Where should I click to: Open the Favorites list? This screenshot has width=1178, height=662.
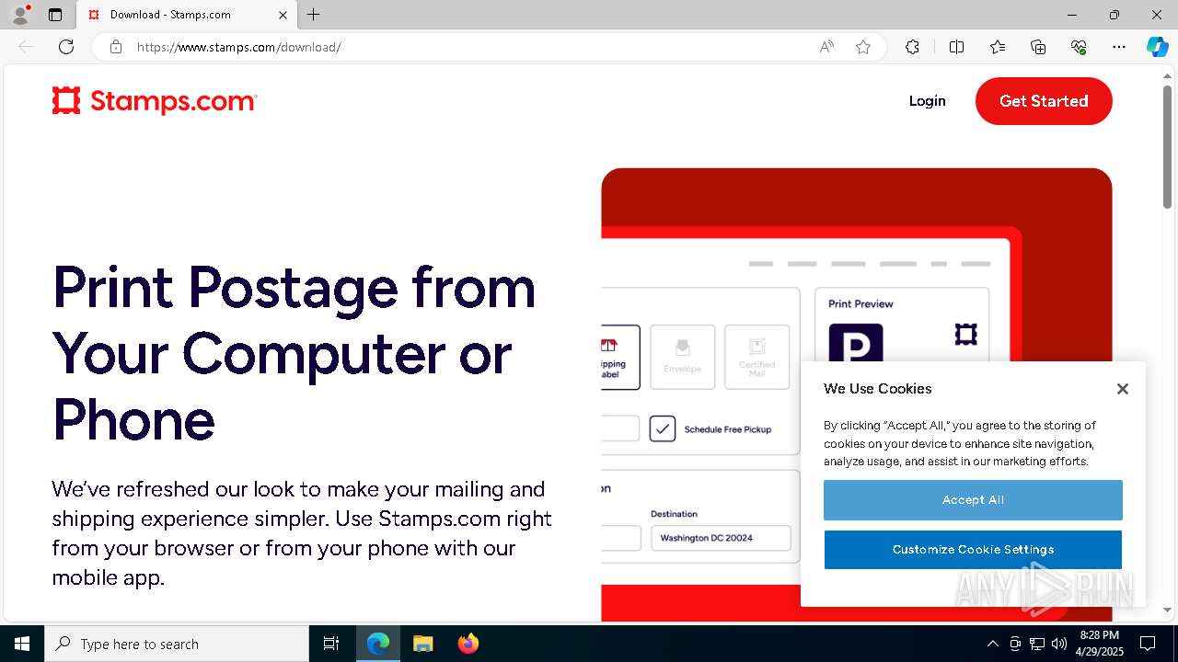[x=998, y=47]
